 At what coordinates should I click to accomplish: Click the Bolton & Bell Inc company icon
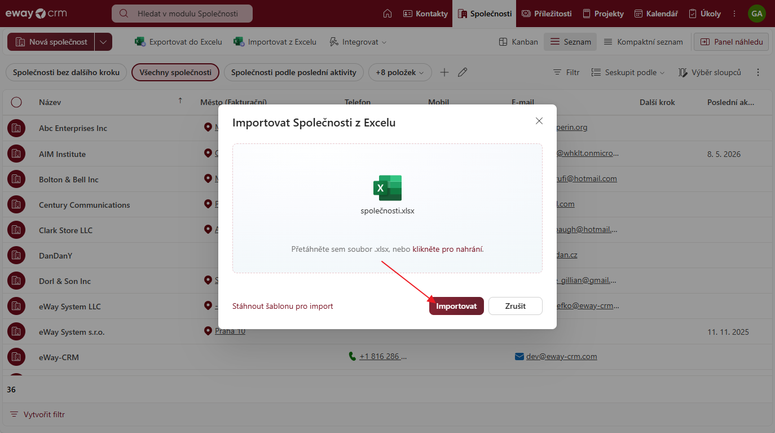16,179
